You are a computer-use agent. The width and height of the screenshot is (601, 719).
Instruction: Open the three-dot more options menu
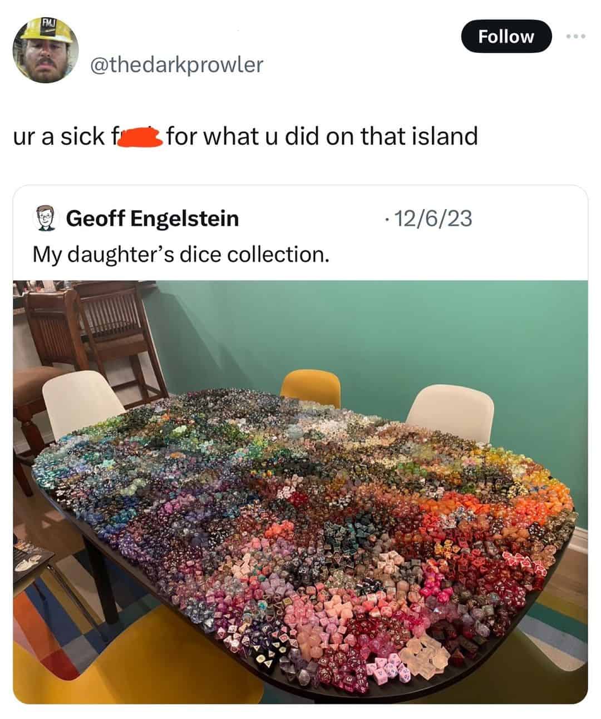coord(575,37)
